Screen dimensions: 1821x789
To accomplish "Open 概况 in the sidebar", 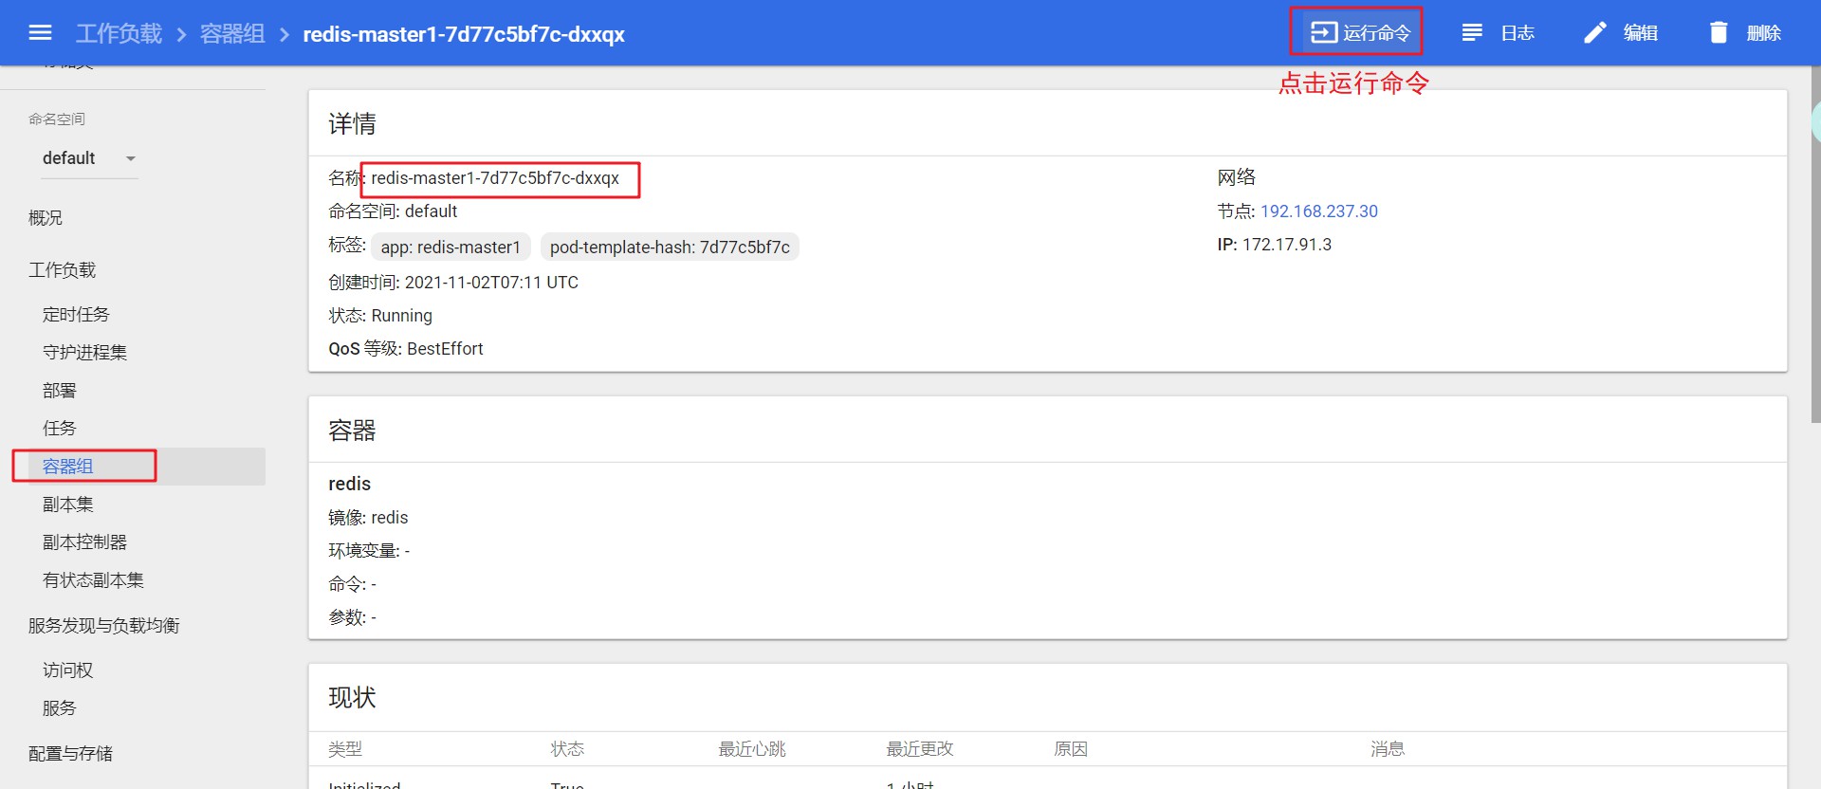I will pos(46,217).
